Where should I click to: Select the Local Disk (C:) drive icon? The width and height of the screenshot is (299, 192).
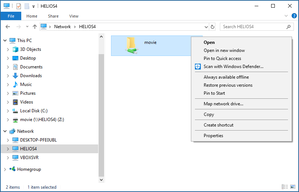15,111
